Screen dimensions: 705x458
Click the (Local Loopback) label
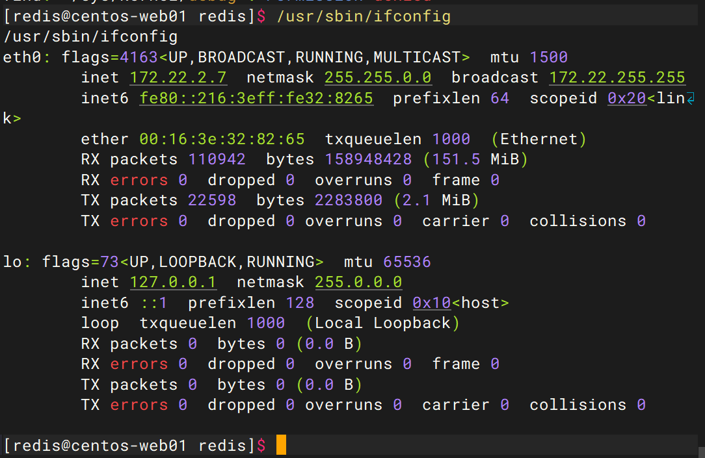pos(382,323)
